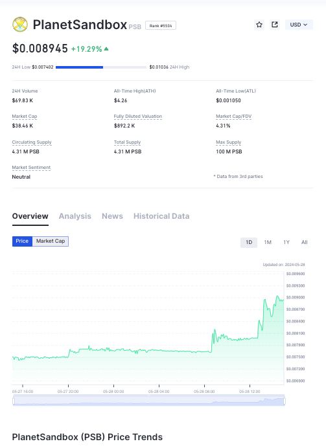Click the 24H Low $0.007402 text
Viewport: 326px width, 446px height.
(33, 67)
